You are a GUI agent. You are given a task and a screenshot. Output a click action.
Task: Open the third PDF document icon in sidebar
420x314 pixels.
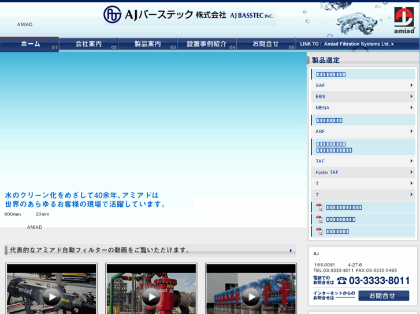tap(319, 232)
